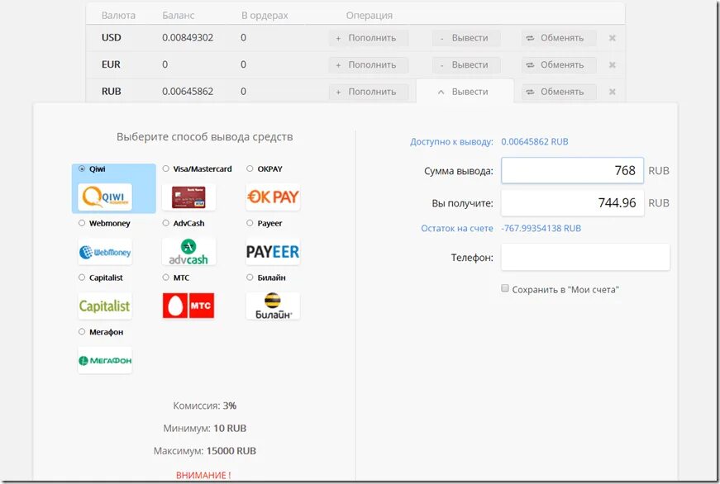This screenshot has height=484, width=720.
Task: Remove the RUB row with the X icon
Action: pos(612,92)
